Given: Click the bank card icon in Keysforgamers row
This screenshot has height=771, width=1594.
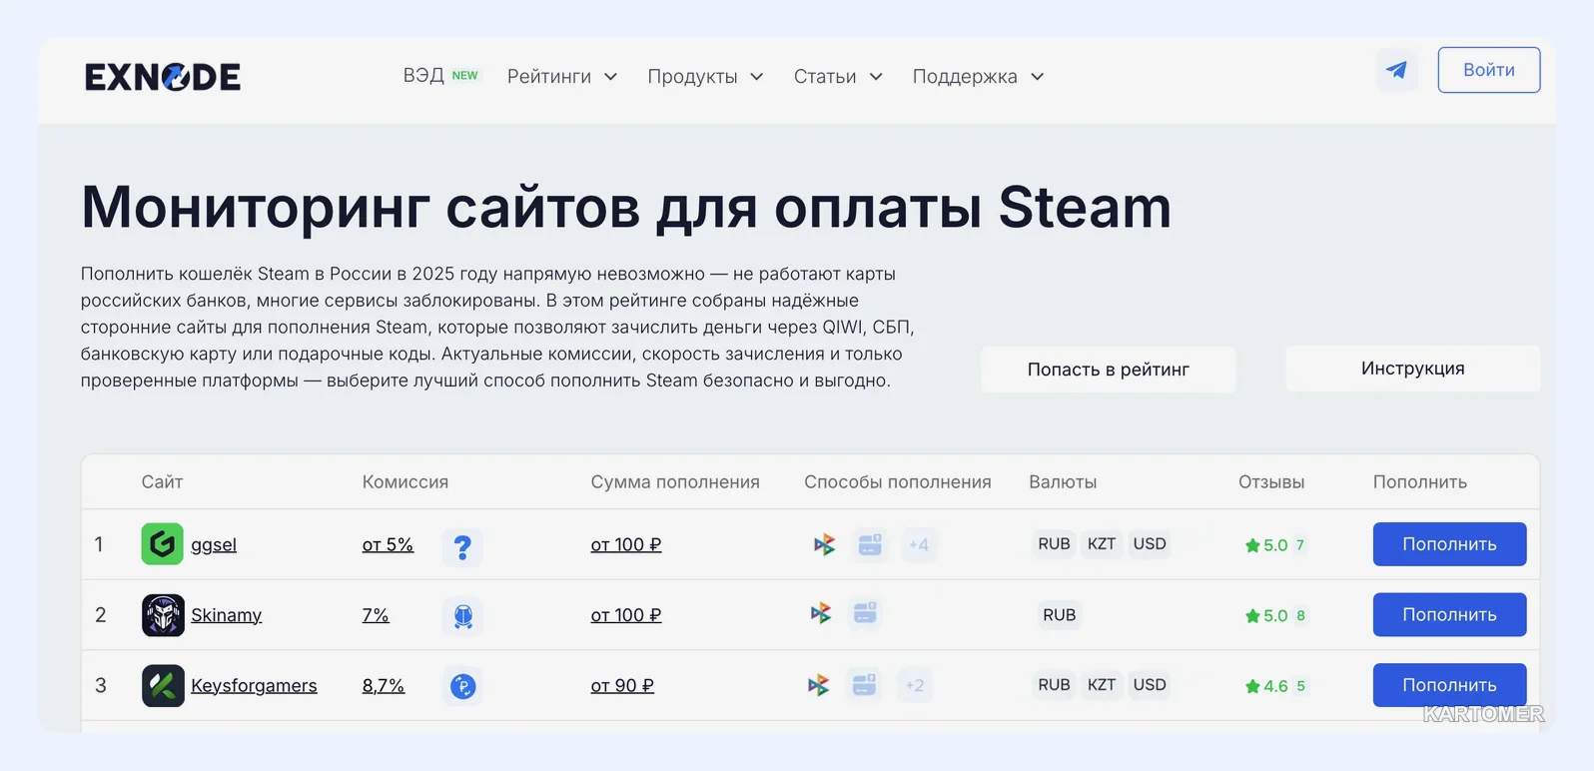Looking at the screenshot, I should click(864, 685).
